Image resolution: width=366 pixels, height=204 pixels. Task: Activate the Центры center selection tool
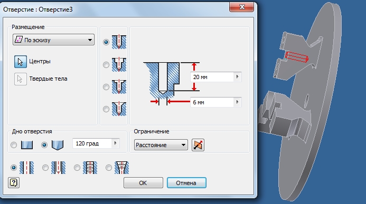pyautogui.click(x=21, y=62)
